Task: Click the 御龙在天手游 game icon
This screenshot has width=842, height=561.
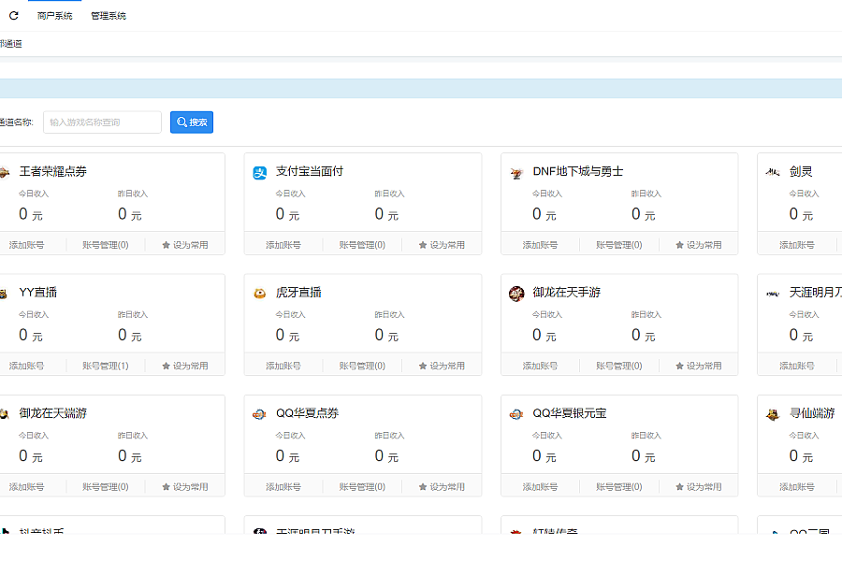Action: [516, 294]
